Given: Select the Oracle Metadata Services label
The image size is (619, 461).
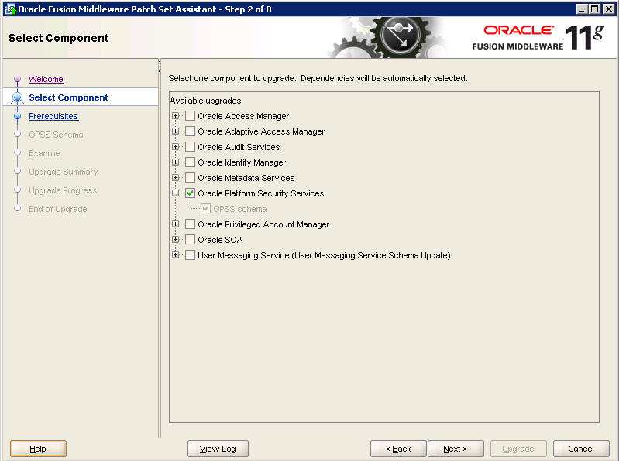Looking at the screenshot, I should (x=246, y=178).
